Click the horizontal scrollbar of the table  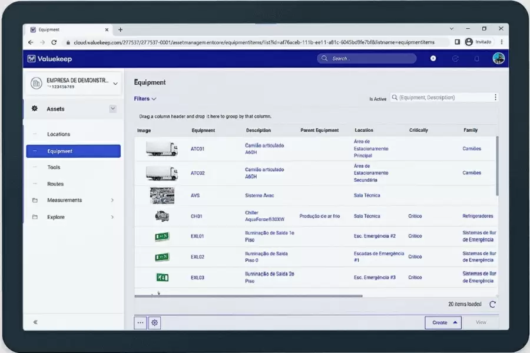click(x=249, y=296)
